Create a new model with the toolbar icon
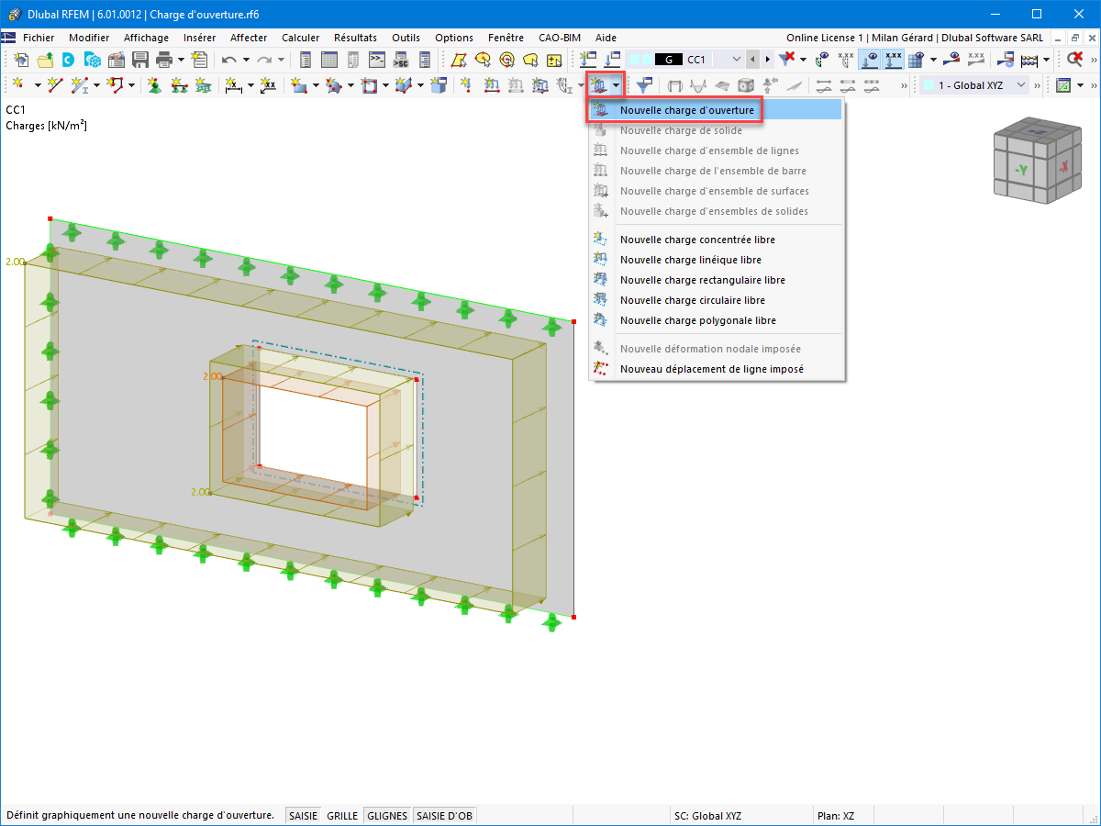1101x826 pixels. click(19, 60)
